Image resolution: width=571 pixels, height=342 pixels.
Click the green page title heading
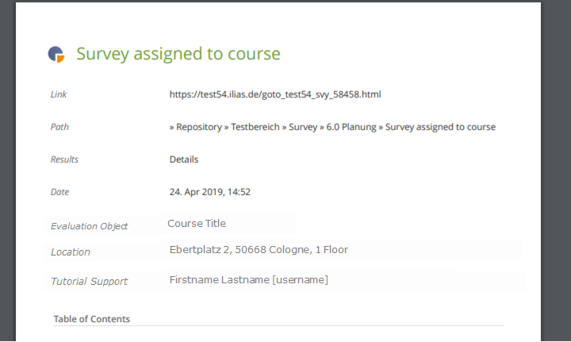tap(178, 54)
